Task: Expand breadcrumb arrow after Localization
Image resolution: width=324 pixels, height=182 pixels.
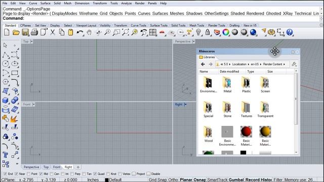Action: coord(249,64)
